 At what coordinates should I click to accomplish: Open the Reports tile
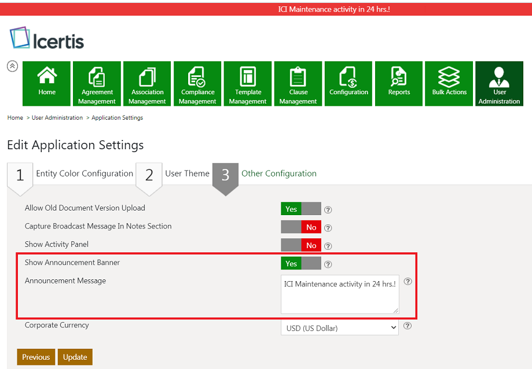tap(399, 83)
